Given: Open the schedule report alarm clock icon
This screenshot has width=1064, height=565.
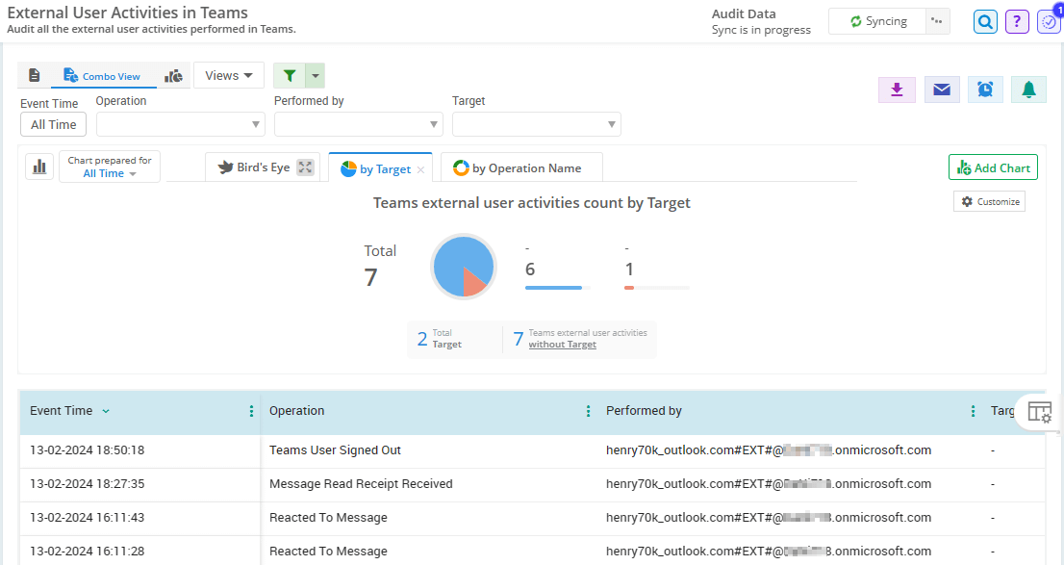Looking at the screenshot, I should 985,90.
